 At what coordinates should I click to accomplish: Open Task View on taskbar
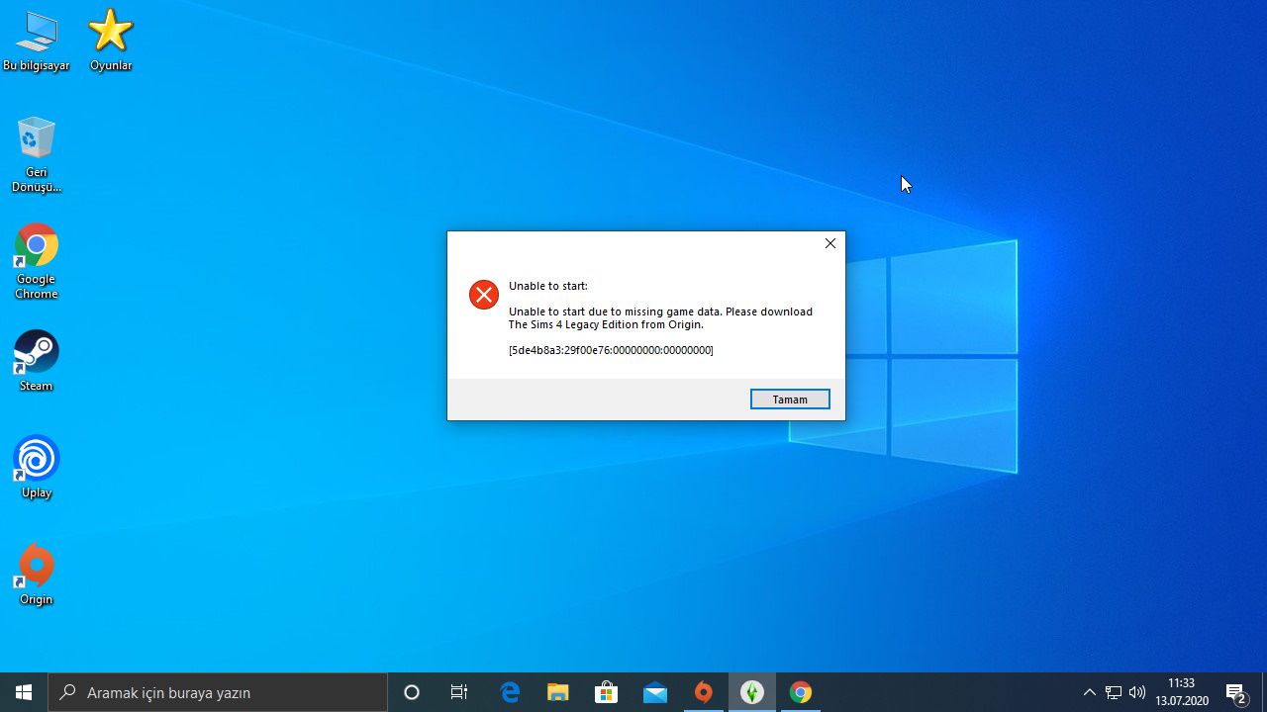tap(459, 692)
